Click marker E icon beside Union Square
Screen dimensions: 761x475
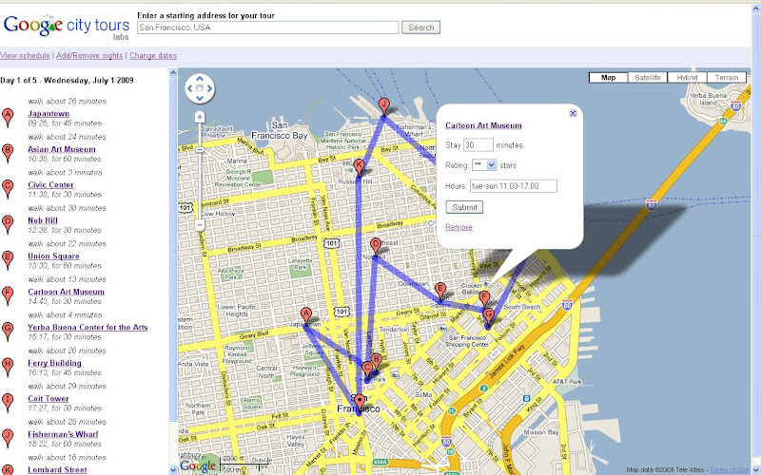(x=8, y=260)
